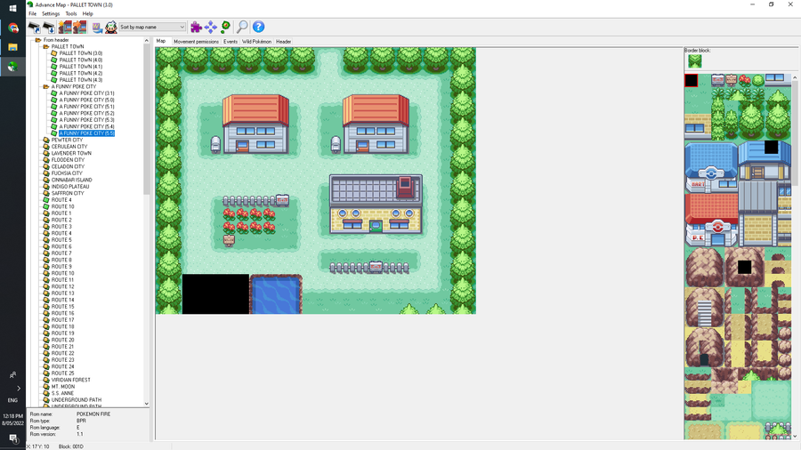Open the Settings menu
801x450 pixels.
tap(51, 13)
